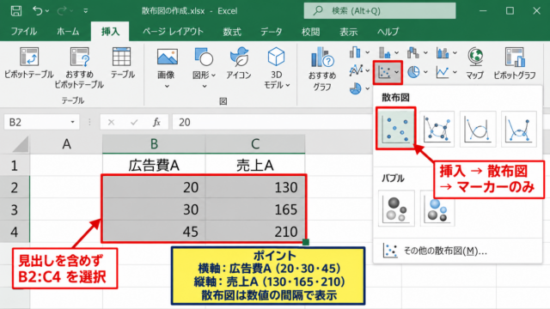
Task: Click cell with value 130
Action: (255, 187)
